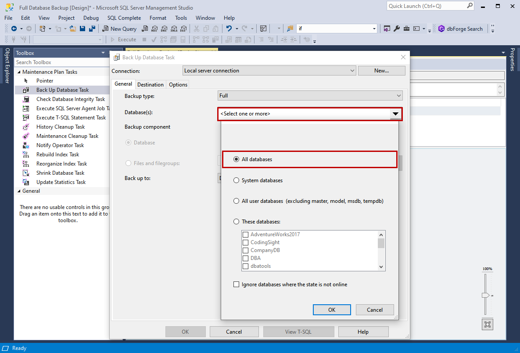Check the AdventureWorks2017 database checkbox
520x353 pixels.
tap(246, 234)
